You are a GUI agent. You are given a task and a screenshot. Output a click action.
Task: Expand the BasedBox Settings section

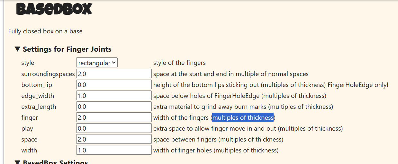pos(51,162)
